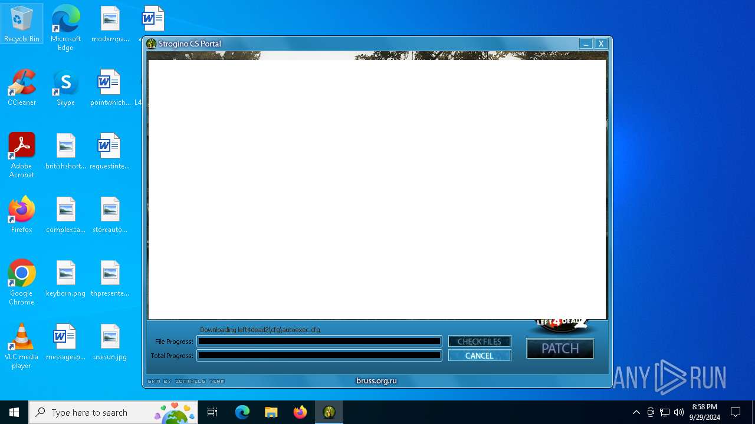This screenshot has height=424, width=755.
Task: Open the Adobe Acrobat shortcut
Action: 22,155
